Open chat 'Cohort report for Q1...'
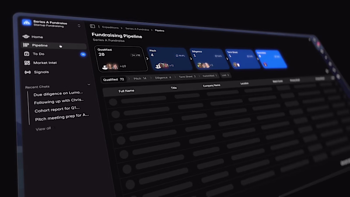The image size is (350, 197). point(57,109)
